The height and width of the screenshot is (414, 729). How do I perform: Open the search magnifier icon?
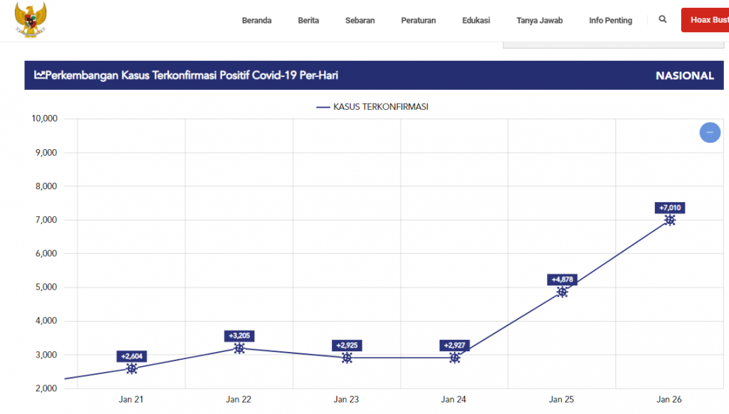pyautogui.click(x=663, y=20)
